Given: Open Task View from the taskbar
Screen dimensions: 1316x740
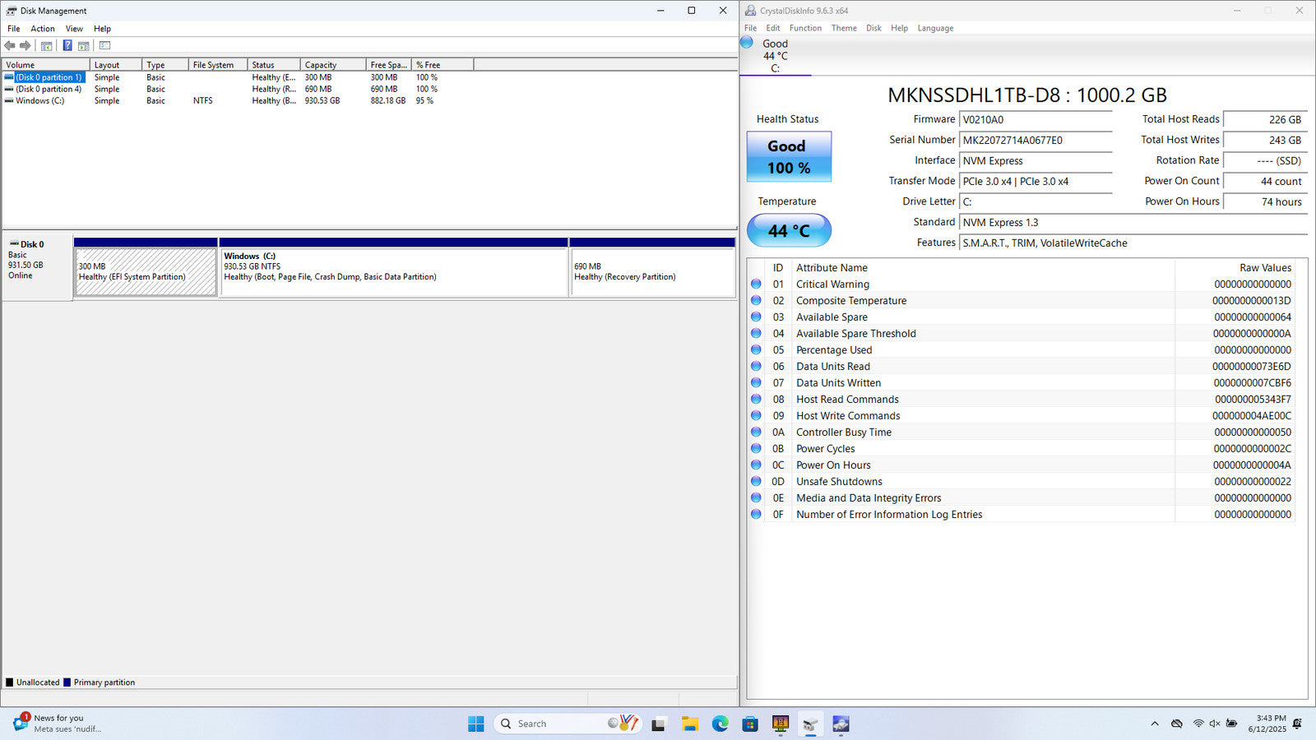Looking at the screenshot, I should (x=658, y=724).
